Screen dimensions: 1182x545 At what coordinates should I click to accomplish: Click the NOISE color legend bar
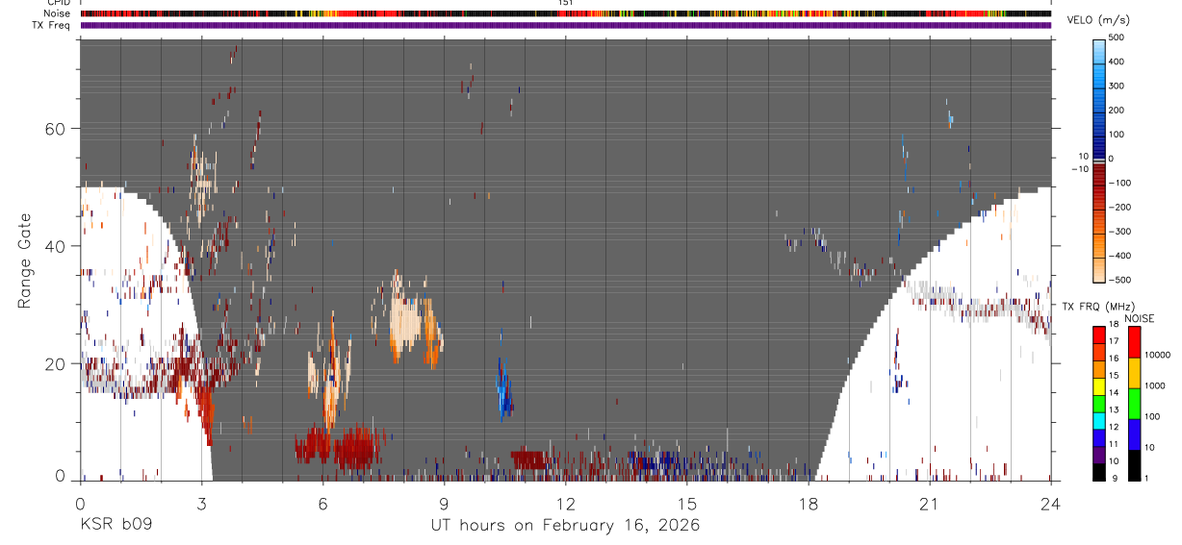[1135, 403]
